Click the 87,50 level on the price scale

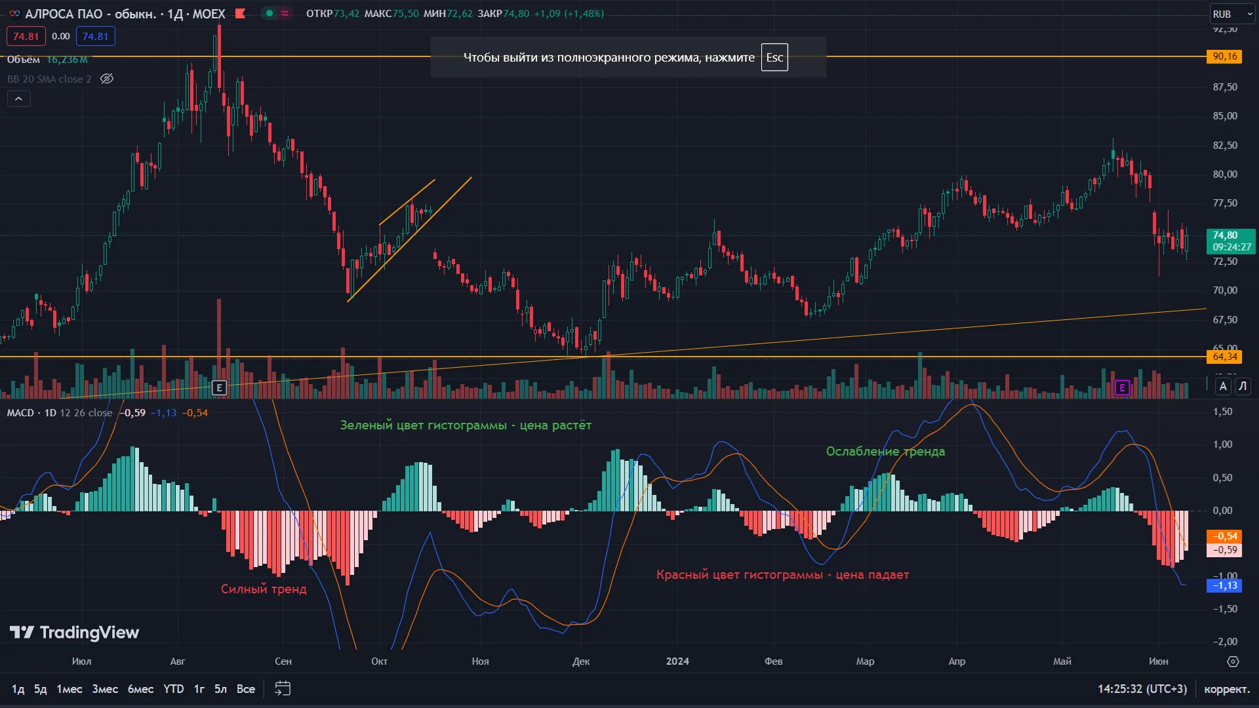pyautogui.click(x=1225, y=87)
